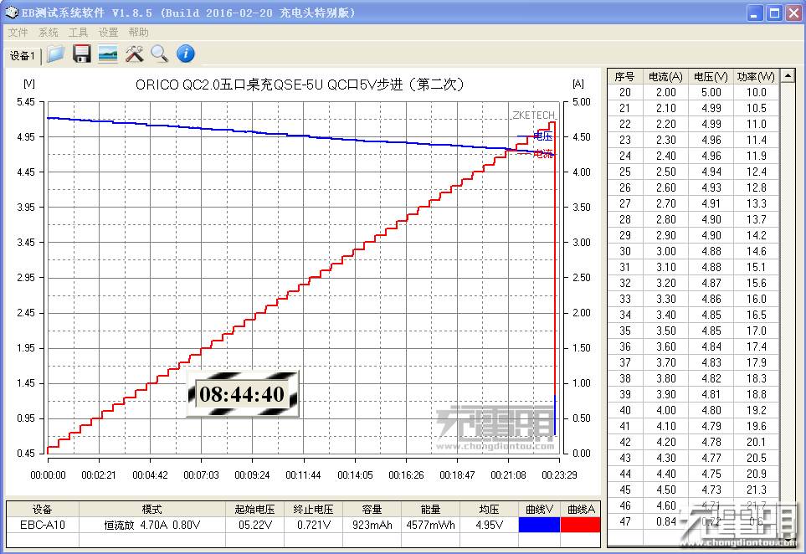Select table row with 序号 30
The height and width of the screenshot is (554, 806).
click(694, 251)
